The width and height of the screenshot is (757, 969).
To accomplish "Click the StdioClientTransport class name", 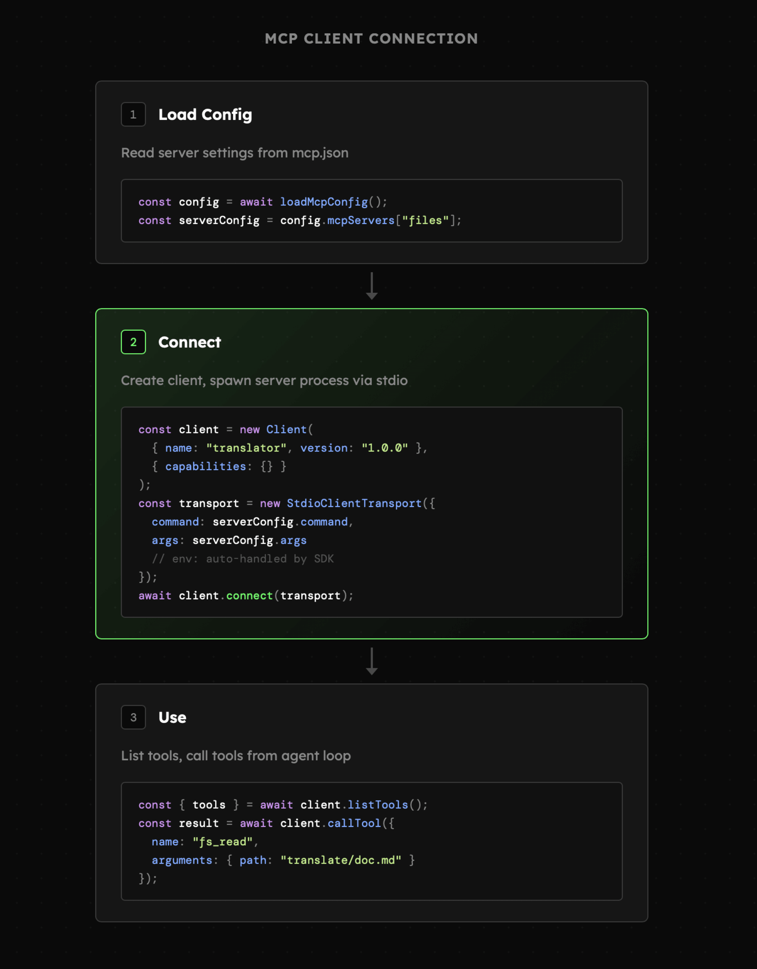I will pyautogui.click(x=354, y=503).
